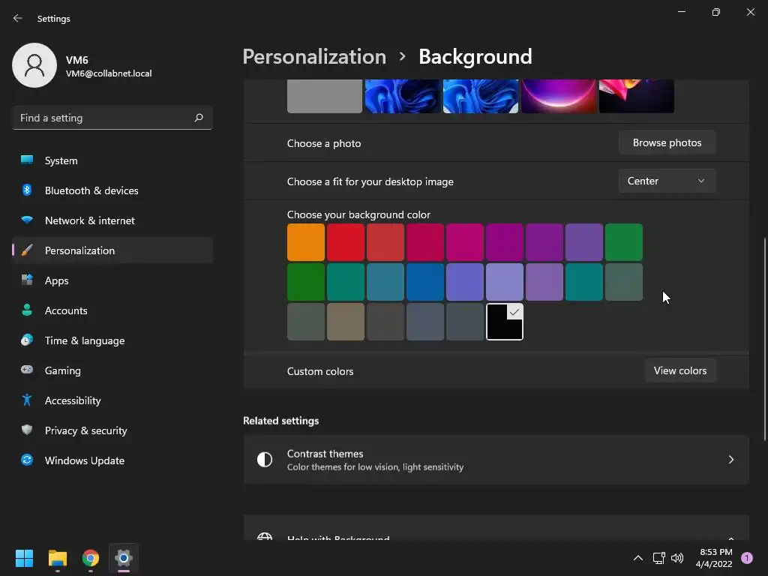Open the Windows Start menu
The width and height of the screenshot is (768, 576).
24,558
